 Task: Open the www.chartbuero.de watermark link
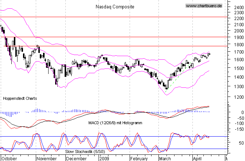coord(204,6)
